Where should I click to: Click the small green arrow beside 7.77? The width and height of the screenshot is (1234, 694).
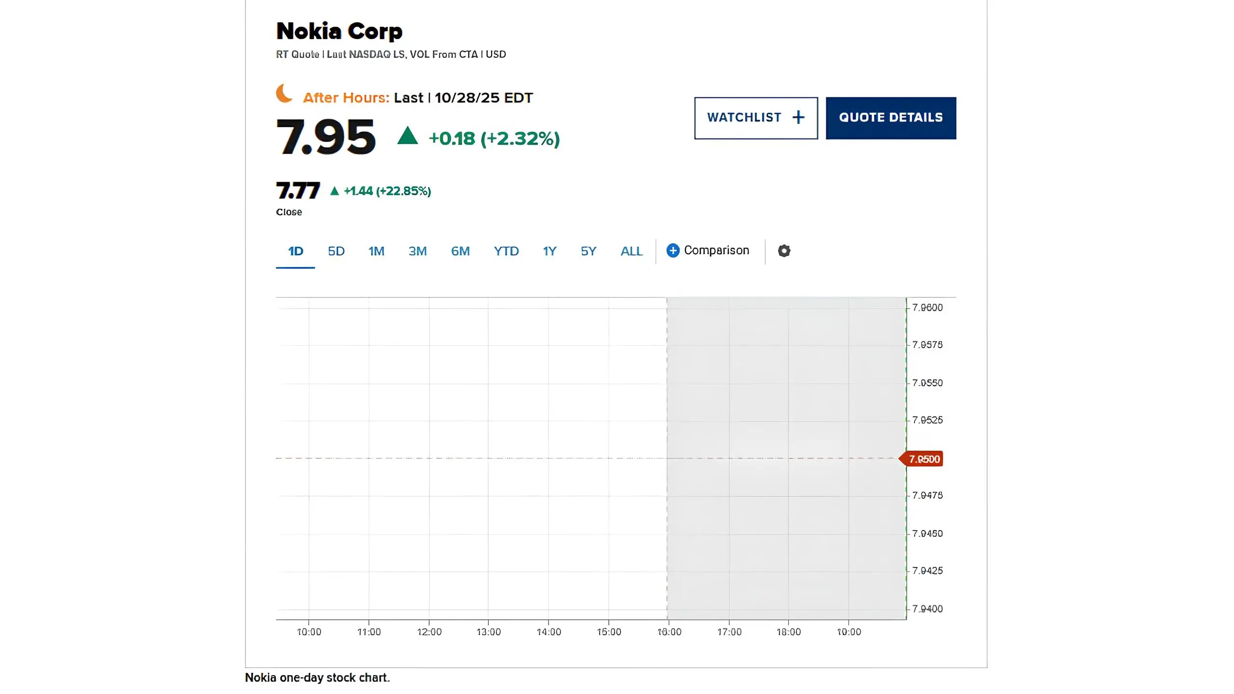click(x=335, y=191)
